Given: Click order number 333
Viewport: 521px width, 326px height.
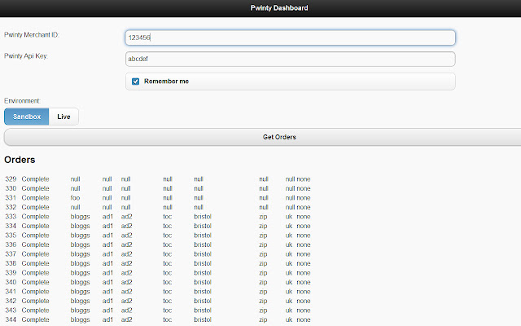Looking at the screenshot, I should 11,217.
